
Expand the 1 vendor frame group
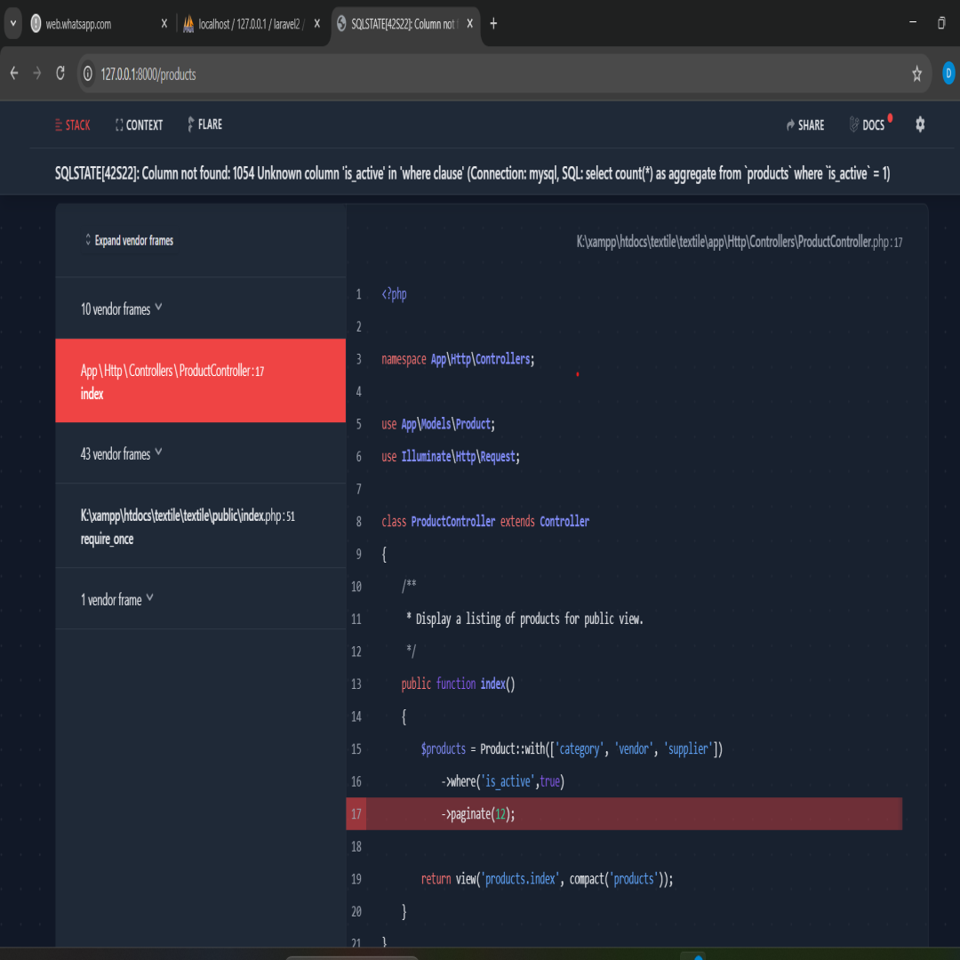pyautogui.click(x=117, y=600)
